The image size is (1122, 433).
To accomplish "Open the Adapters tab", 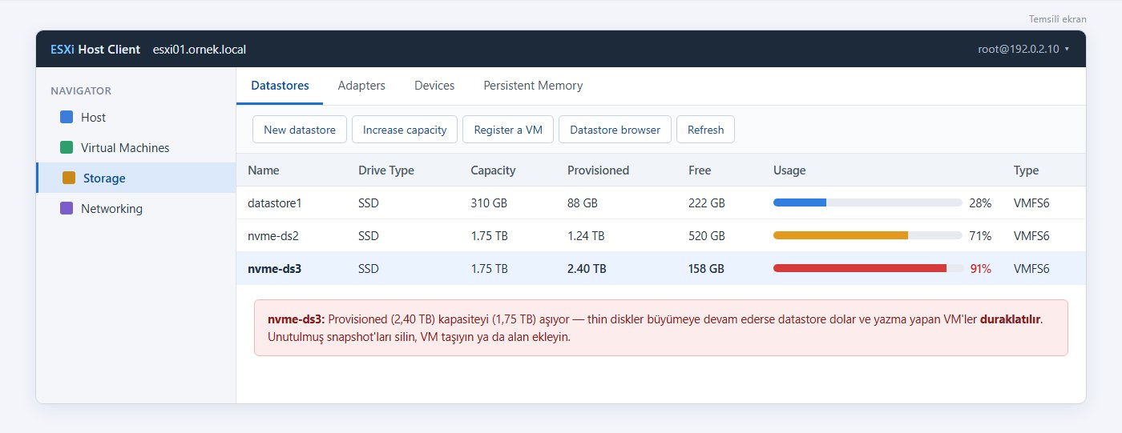I will coord(361,86).
